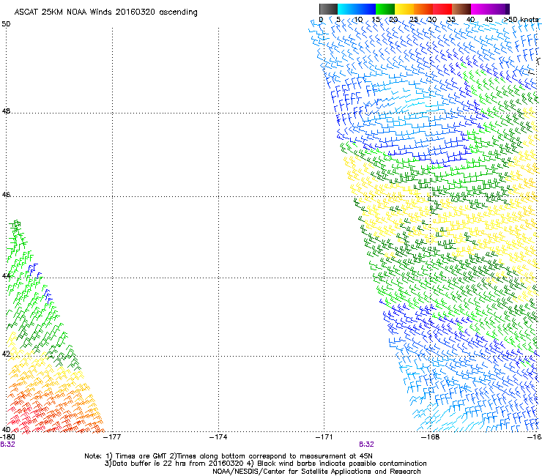Click the longitude label -174
Screen dimensions: 542x476
click(x=218, y=437)
